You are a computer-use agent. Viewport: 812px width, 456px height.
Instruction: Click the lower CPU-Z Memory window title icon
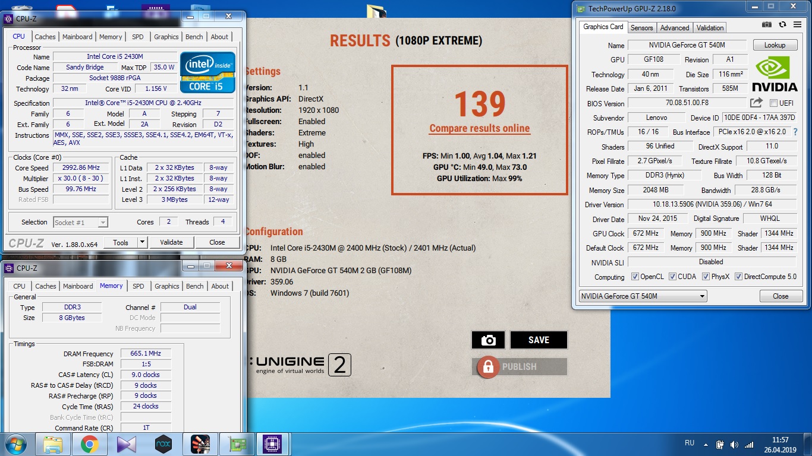tap(8, 268)
